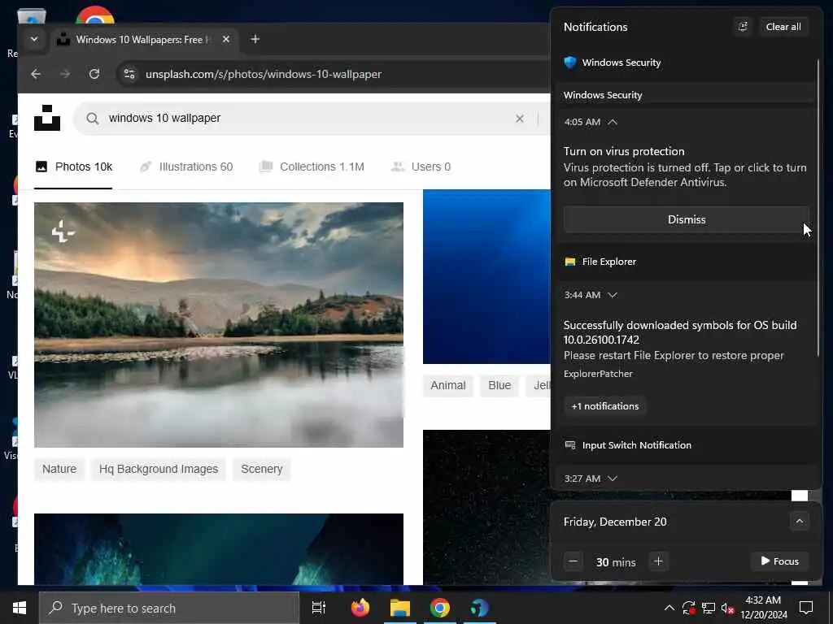Open a new Chrome tab with plus

[x=255, y=39]
